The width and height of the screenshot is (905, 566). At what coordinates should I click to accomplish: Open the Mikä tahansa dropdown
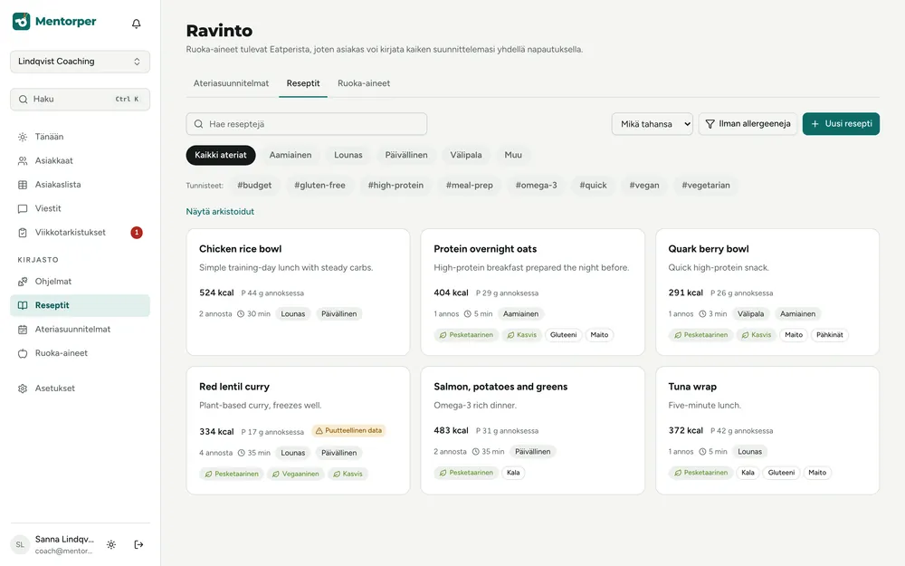653,123
